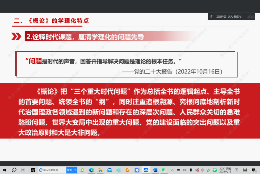Click the speaker avatar in 正在讲述 panel
Viewport: 260px width, 174px height.
tap(211, 17)
